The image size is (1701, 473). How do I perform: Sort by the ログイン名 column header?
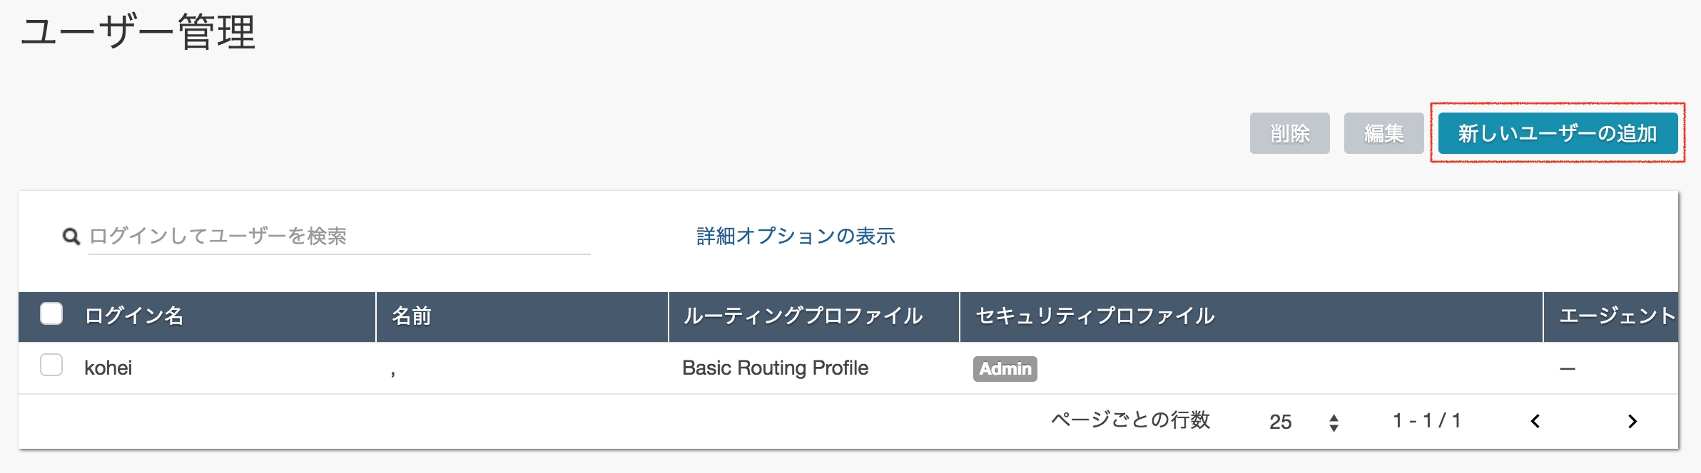pyautogui.click(x=133, y=316)
